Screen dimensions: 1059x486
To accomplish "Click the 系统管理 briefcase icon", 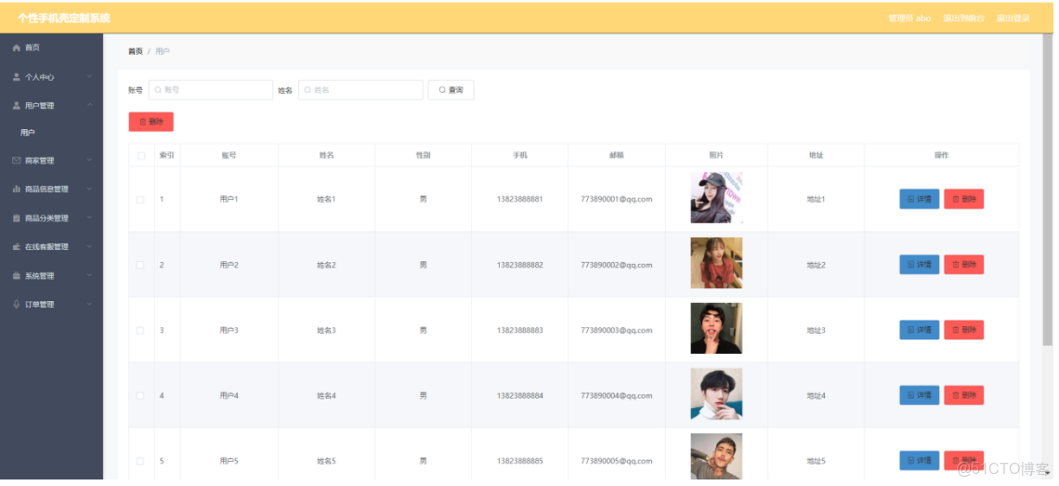I will pyautogui.click(x=16, y=276).
